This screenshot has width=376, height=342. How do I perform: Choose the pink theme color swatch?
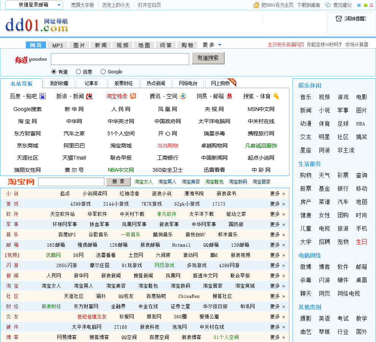371,5
